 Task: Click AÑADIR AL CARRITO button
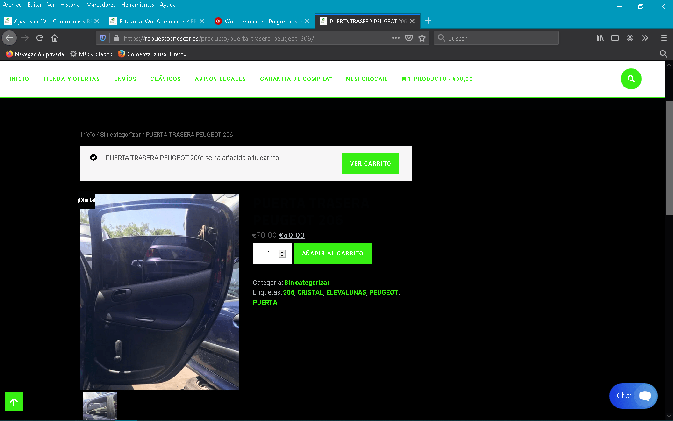click(333, 254)
